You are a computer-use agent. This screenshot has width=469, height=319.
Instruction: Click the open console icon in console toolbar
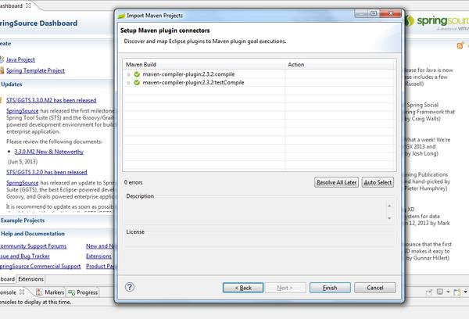457,292
